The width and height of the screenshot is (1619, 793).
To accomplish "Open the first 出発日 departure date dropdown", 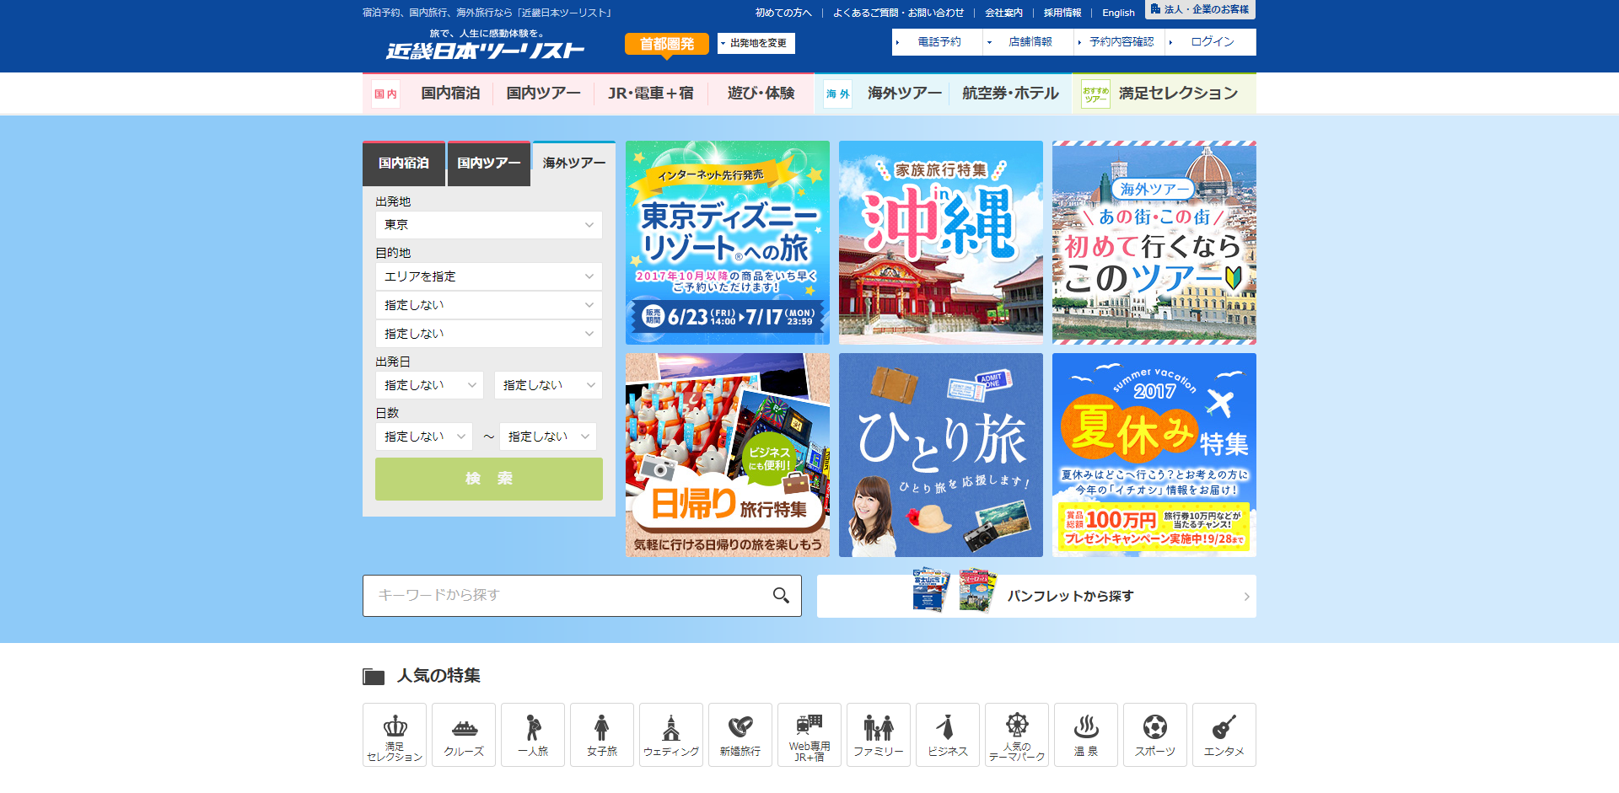I will click(429, 385).
